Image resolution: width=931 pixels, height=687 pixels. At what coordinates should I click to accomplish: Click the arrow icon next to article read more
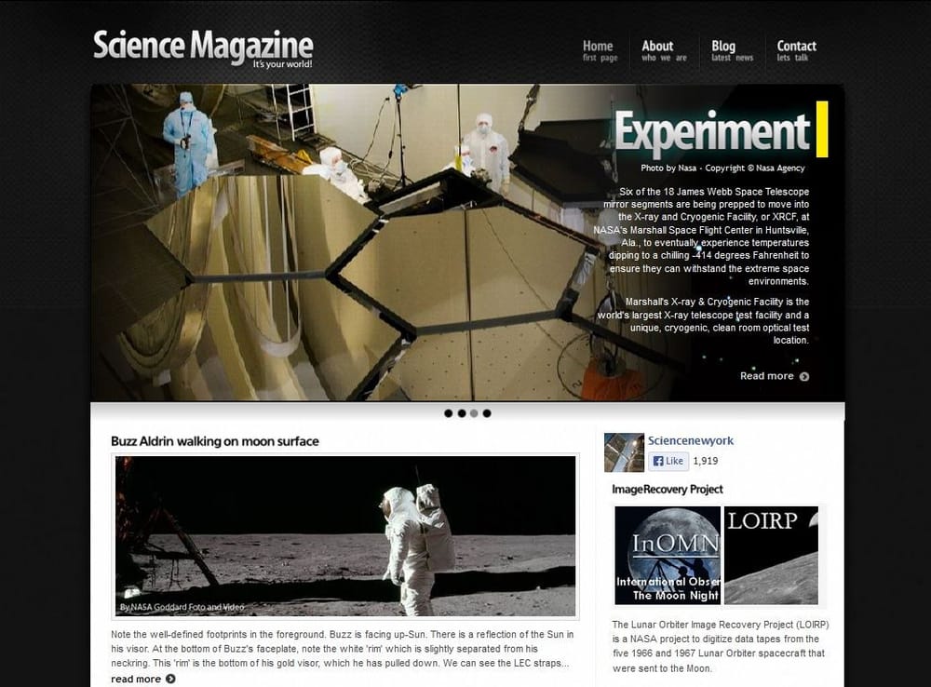coord(170,679)
